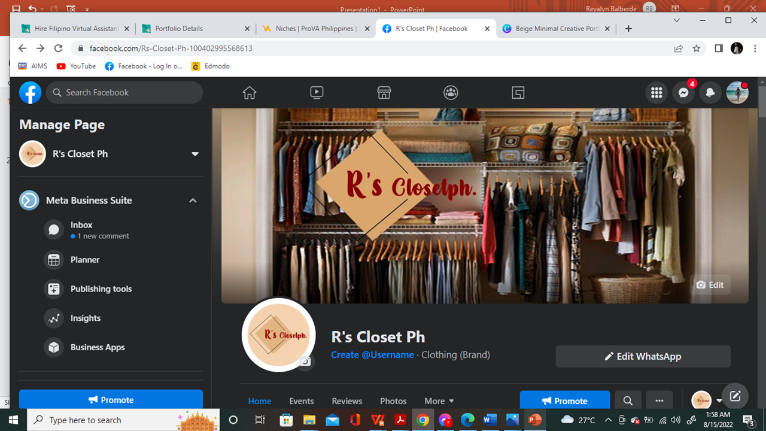Screen dimensions: 766x431
Task: Search within the R's Closet Ph page
Action: (x=628, y=401)
